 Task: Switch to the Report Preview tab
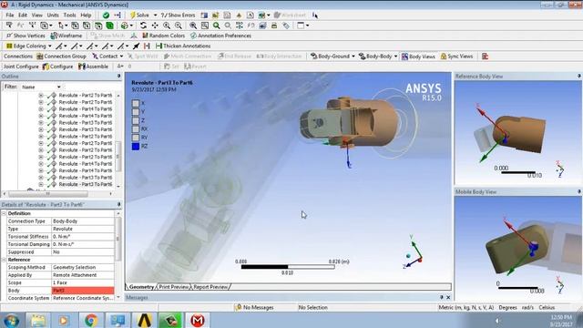point(210,287)
